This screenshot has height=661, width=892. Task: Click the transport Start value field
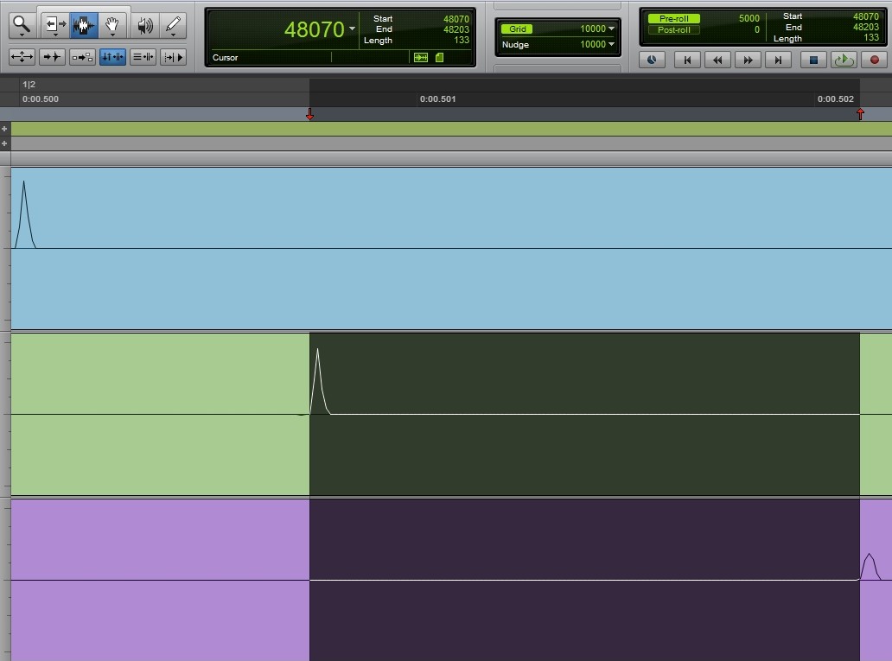click(x=865, y=16)
